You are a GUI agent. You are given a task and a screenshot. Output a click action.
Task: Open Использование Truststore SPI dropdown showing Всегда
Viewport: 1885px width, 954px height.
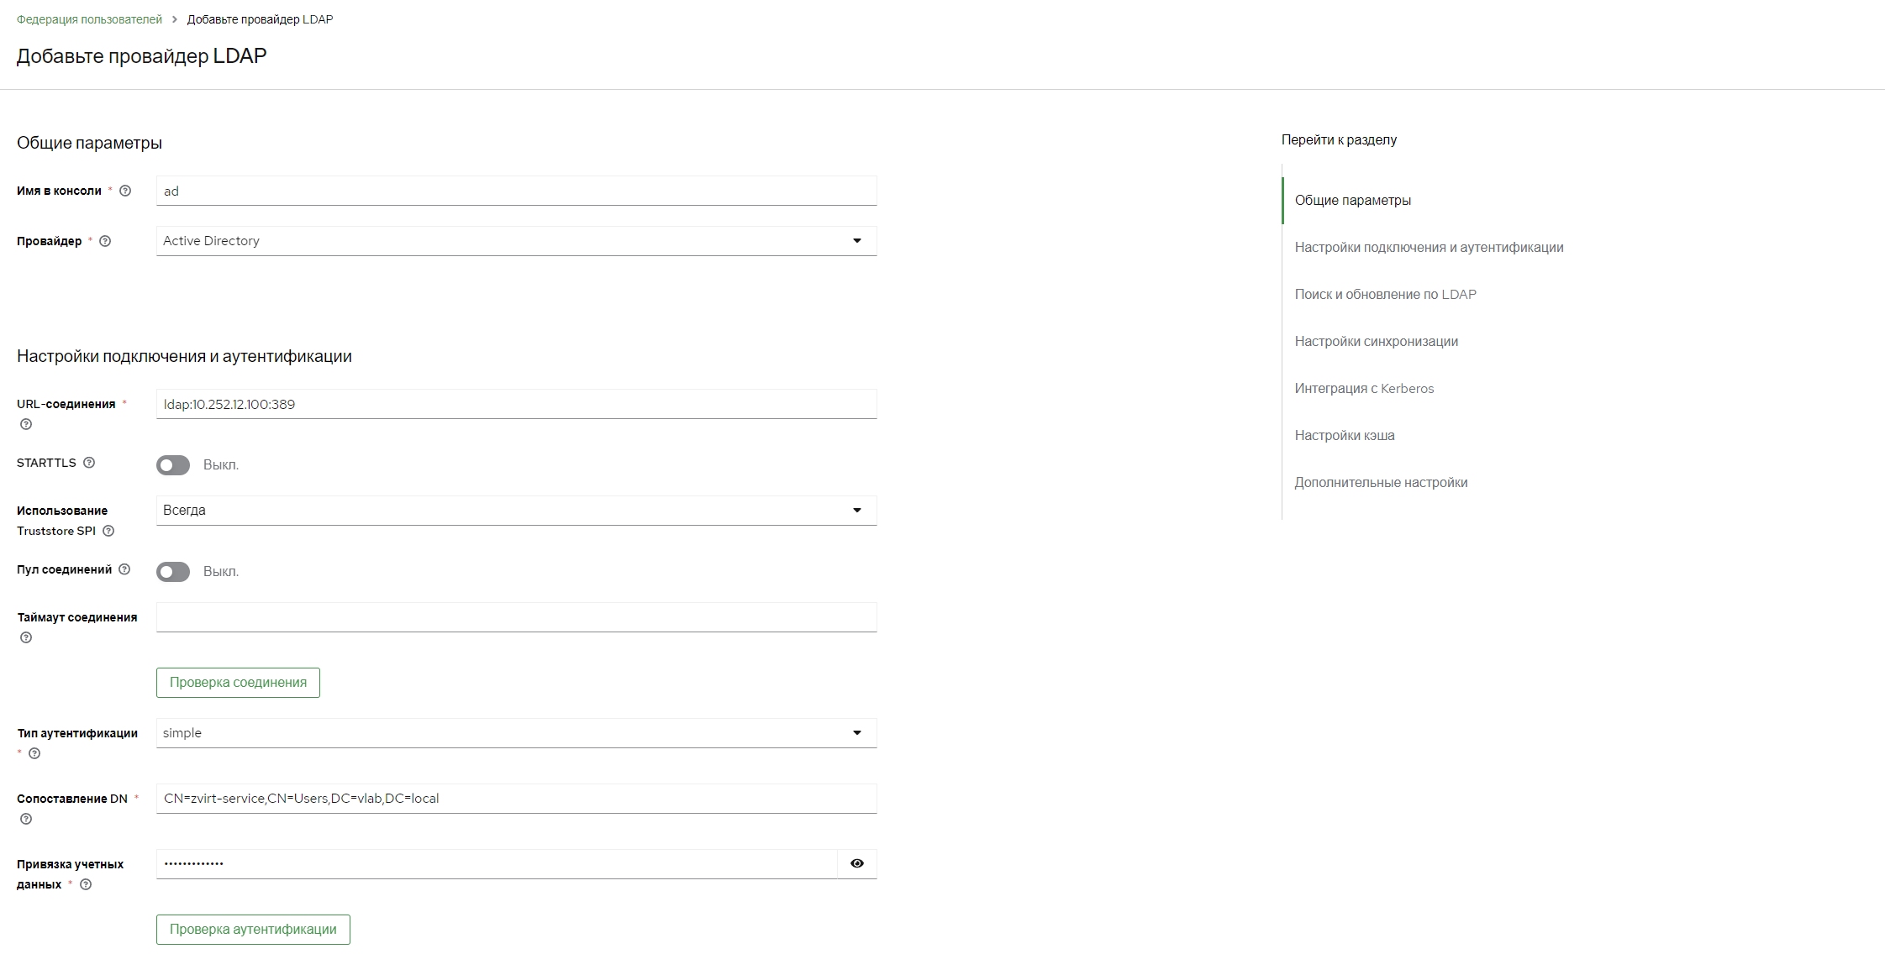click(516, 511)
